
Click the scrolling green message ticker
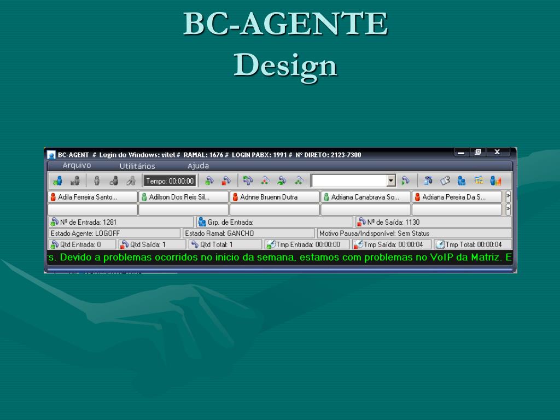280,257
